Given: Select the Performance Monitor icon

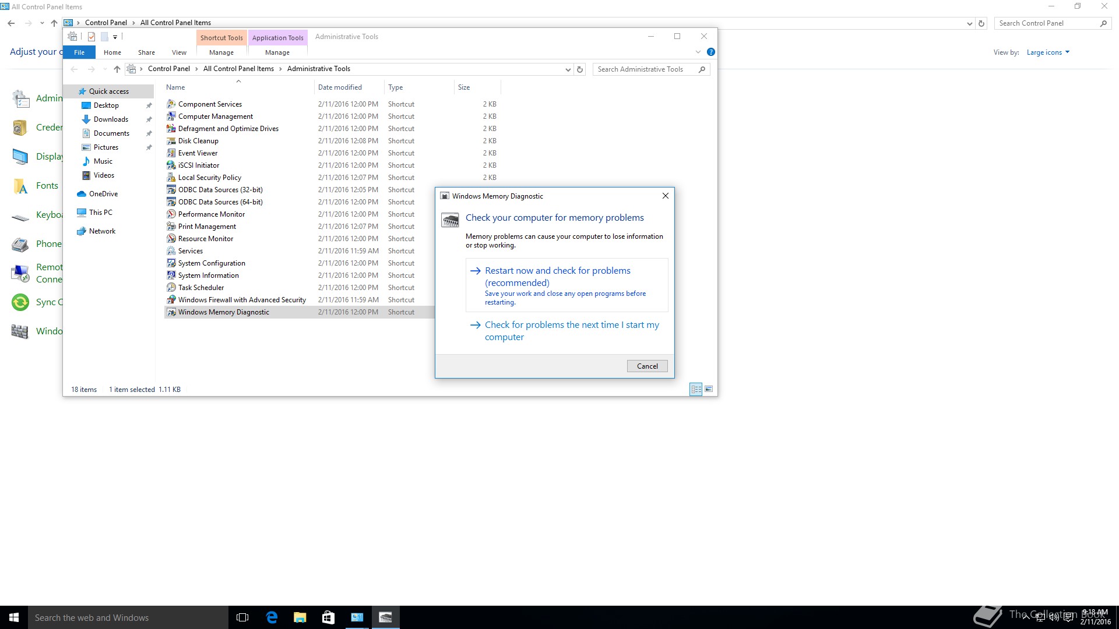Looking at the screenshot, I should tap(171, 214).
